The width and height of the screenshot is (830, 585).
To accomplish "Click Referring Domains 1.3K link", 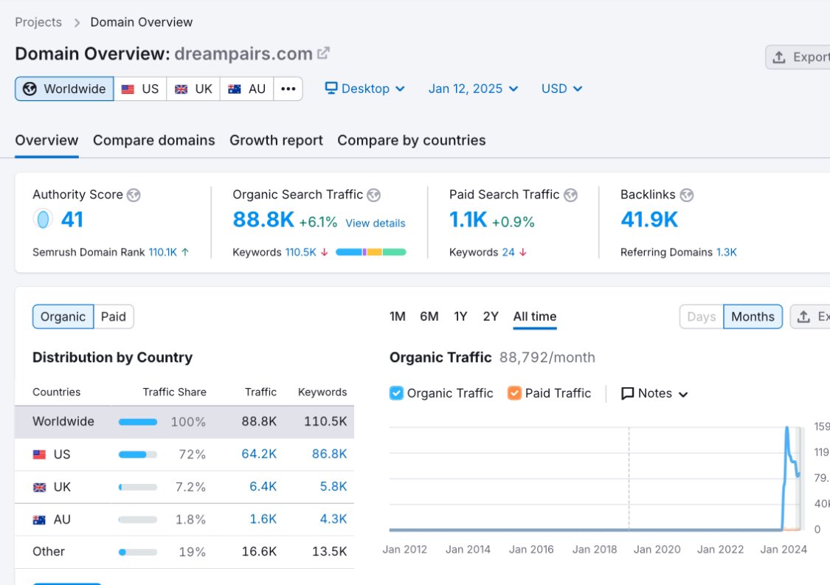I will (726, 252).
